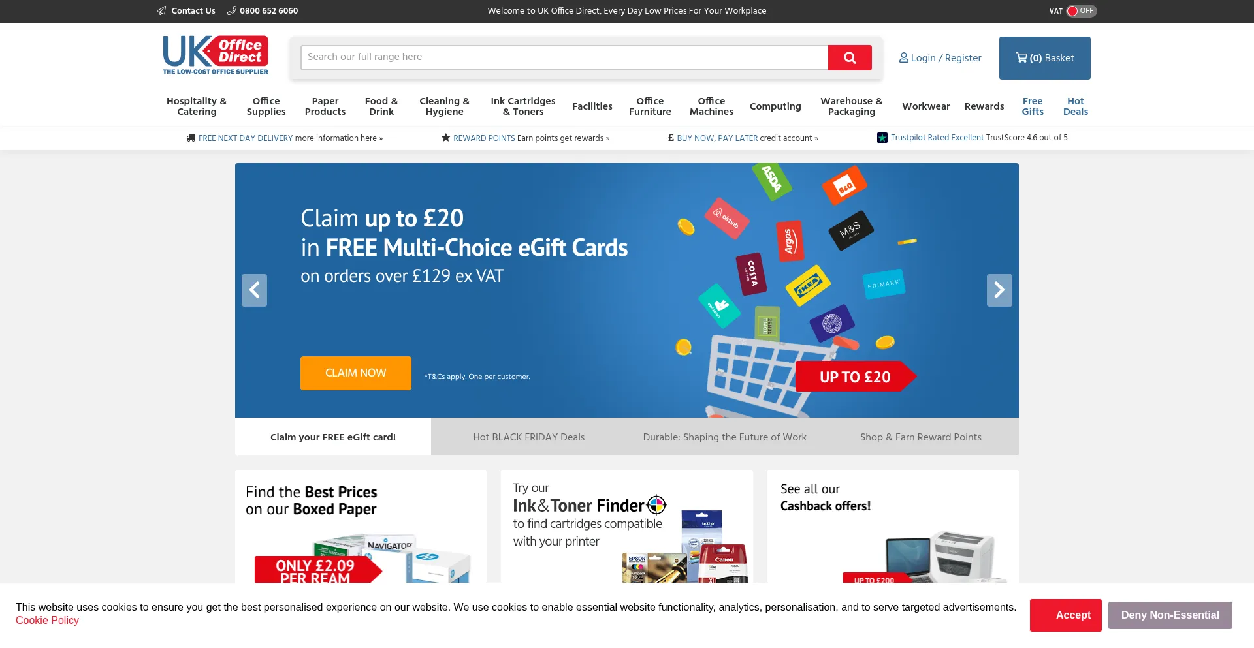
Task: Click the Trustpilot star icon
Action: pos(882,138)
